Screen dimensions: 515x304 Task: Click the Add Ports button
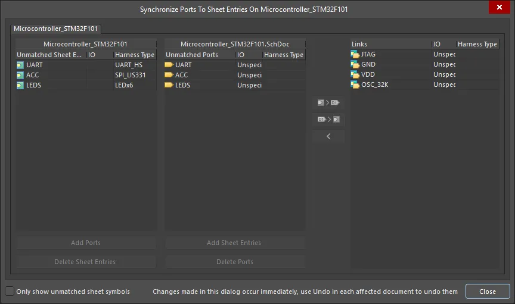tap(86, 243)
